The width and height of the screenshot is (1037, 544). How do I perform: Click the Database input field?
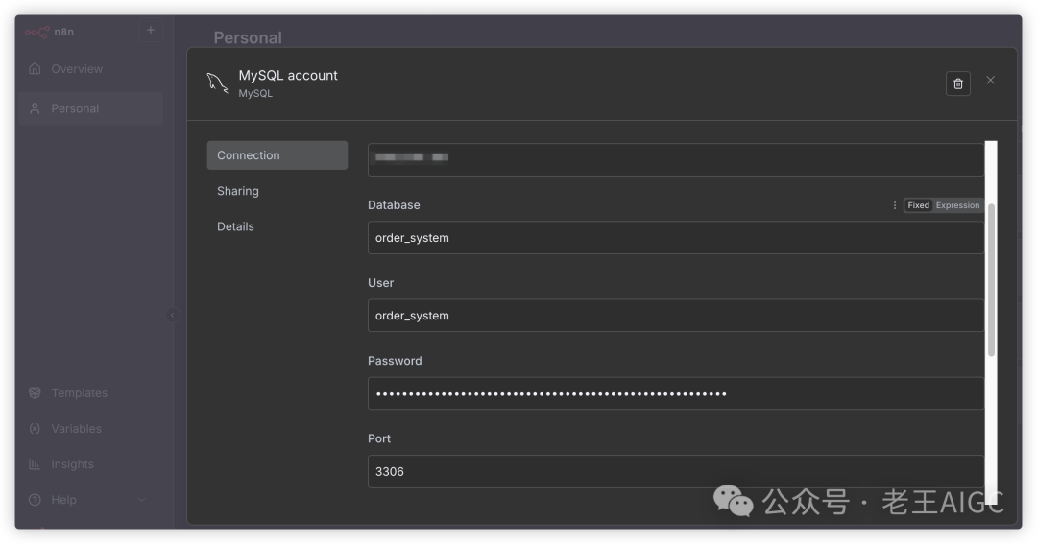[676, 238]
